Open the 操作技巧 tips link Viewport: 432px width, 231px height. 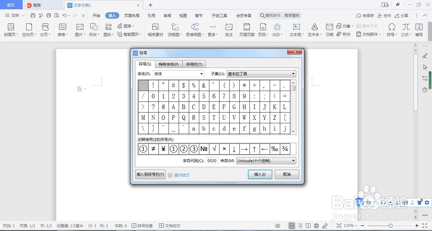(x=182, y=175)
